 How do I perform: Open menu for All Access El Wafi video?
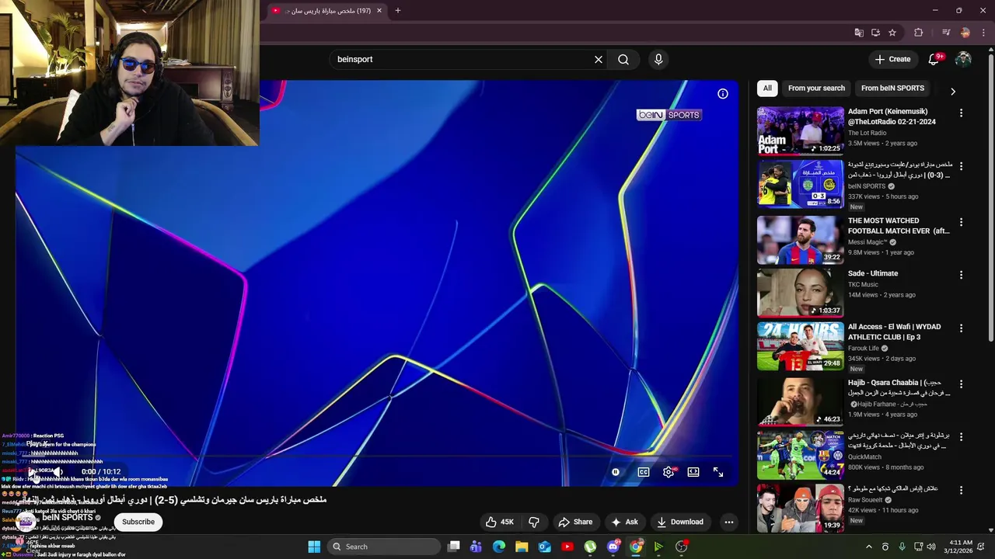point(962,328)
